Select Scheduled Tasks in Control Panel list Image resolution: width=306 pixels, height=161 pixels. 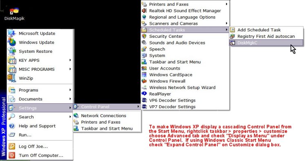[185, 30]
